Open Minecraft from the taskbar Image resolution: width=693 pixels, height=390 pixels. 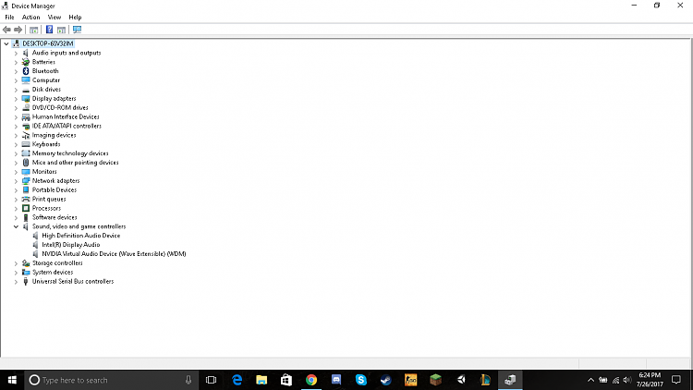[435, 380]
